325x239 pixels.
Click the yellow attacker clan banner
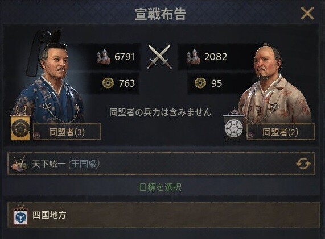point(20,127)
